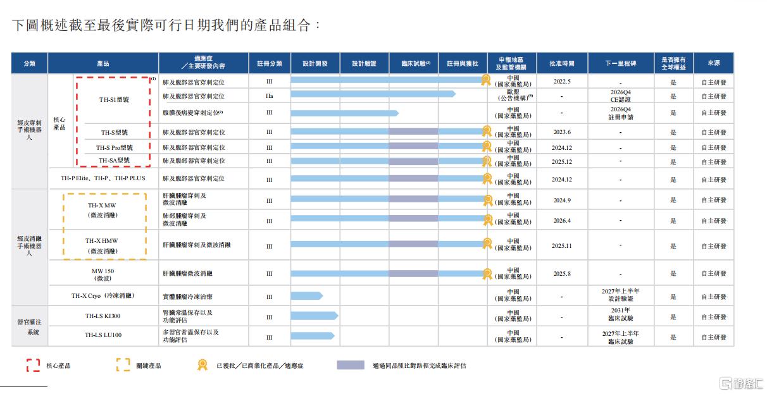The image size is (767, 394).
Task: Click the 2027上半年 設計驗證 milestone cell
Action: point(621,295)
